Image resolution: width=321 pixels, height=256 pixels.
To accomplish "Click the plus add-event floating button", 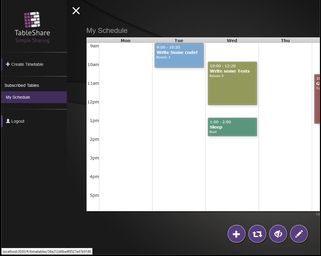I will [236, 234].
